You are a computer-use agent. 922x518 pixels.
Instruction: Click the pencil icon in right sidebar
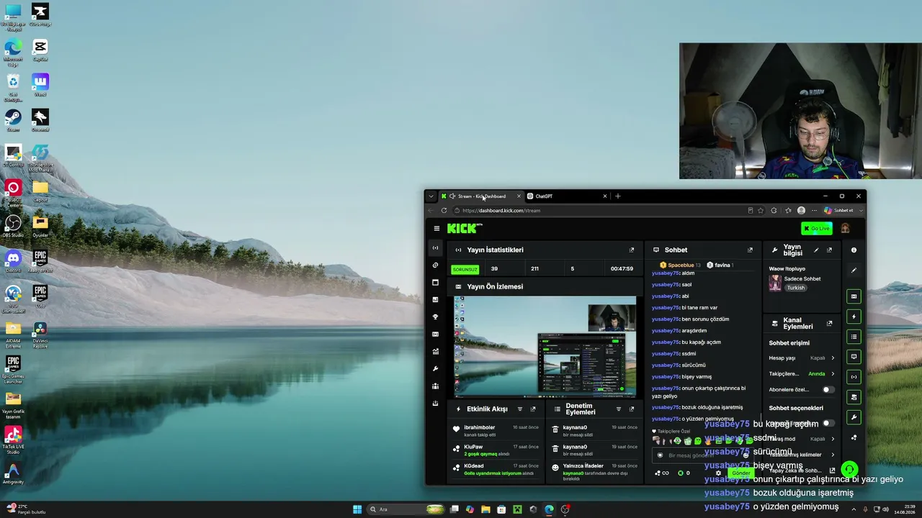coord(854,271)
